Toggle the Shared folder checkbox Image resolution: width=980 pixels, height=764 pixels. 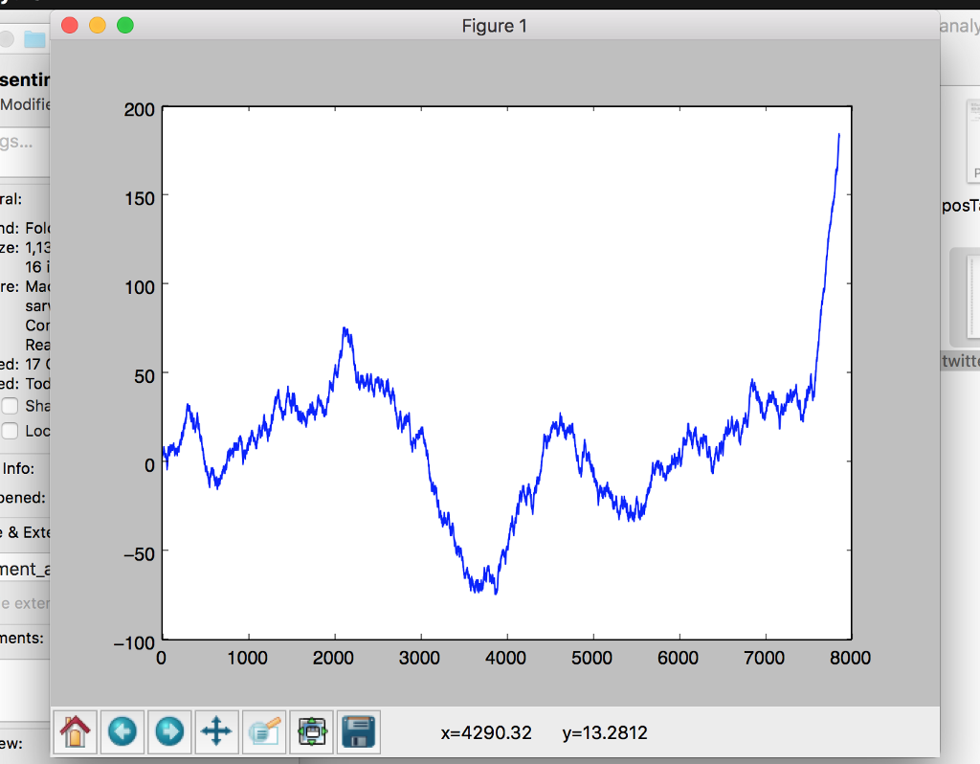[x=11, y=406]
